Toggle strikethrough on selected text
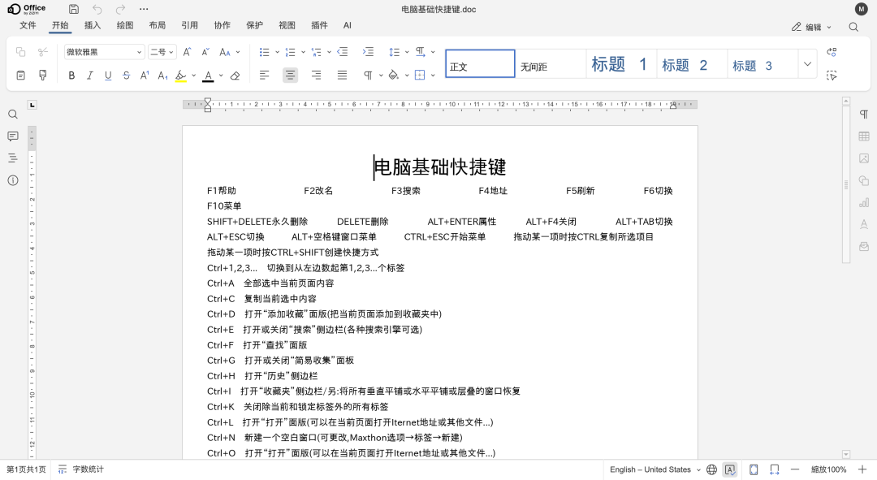The image size is (877, 480). (126, 75)
